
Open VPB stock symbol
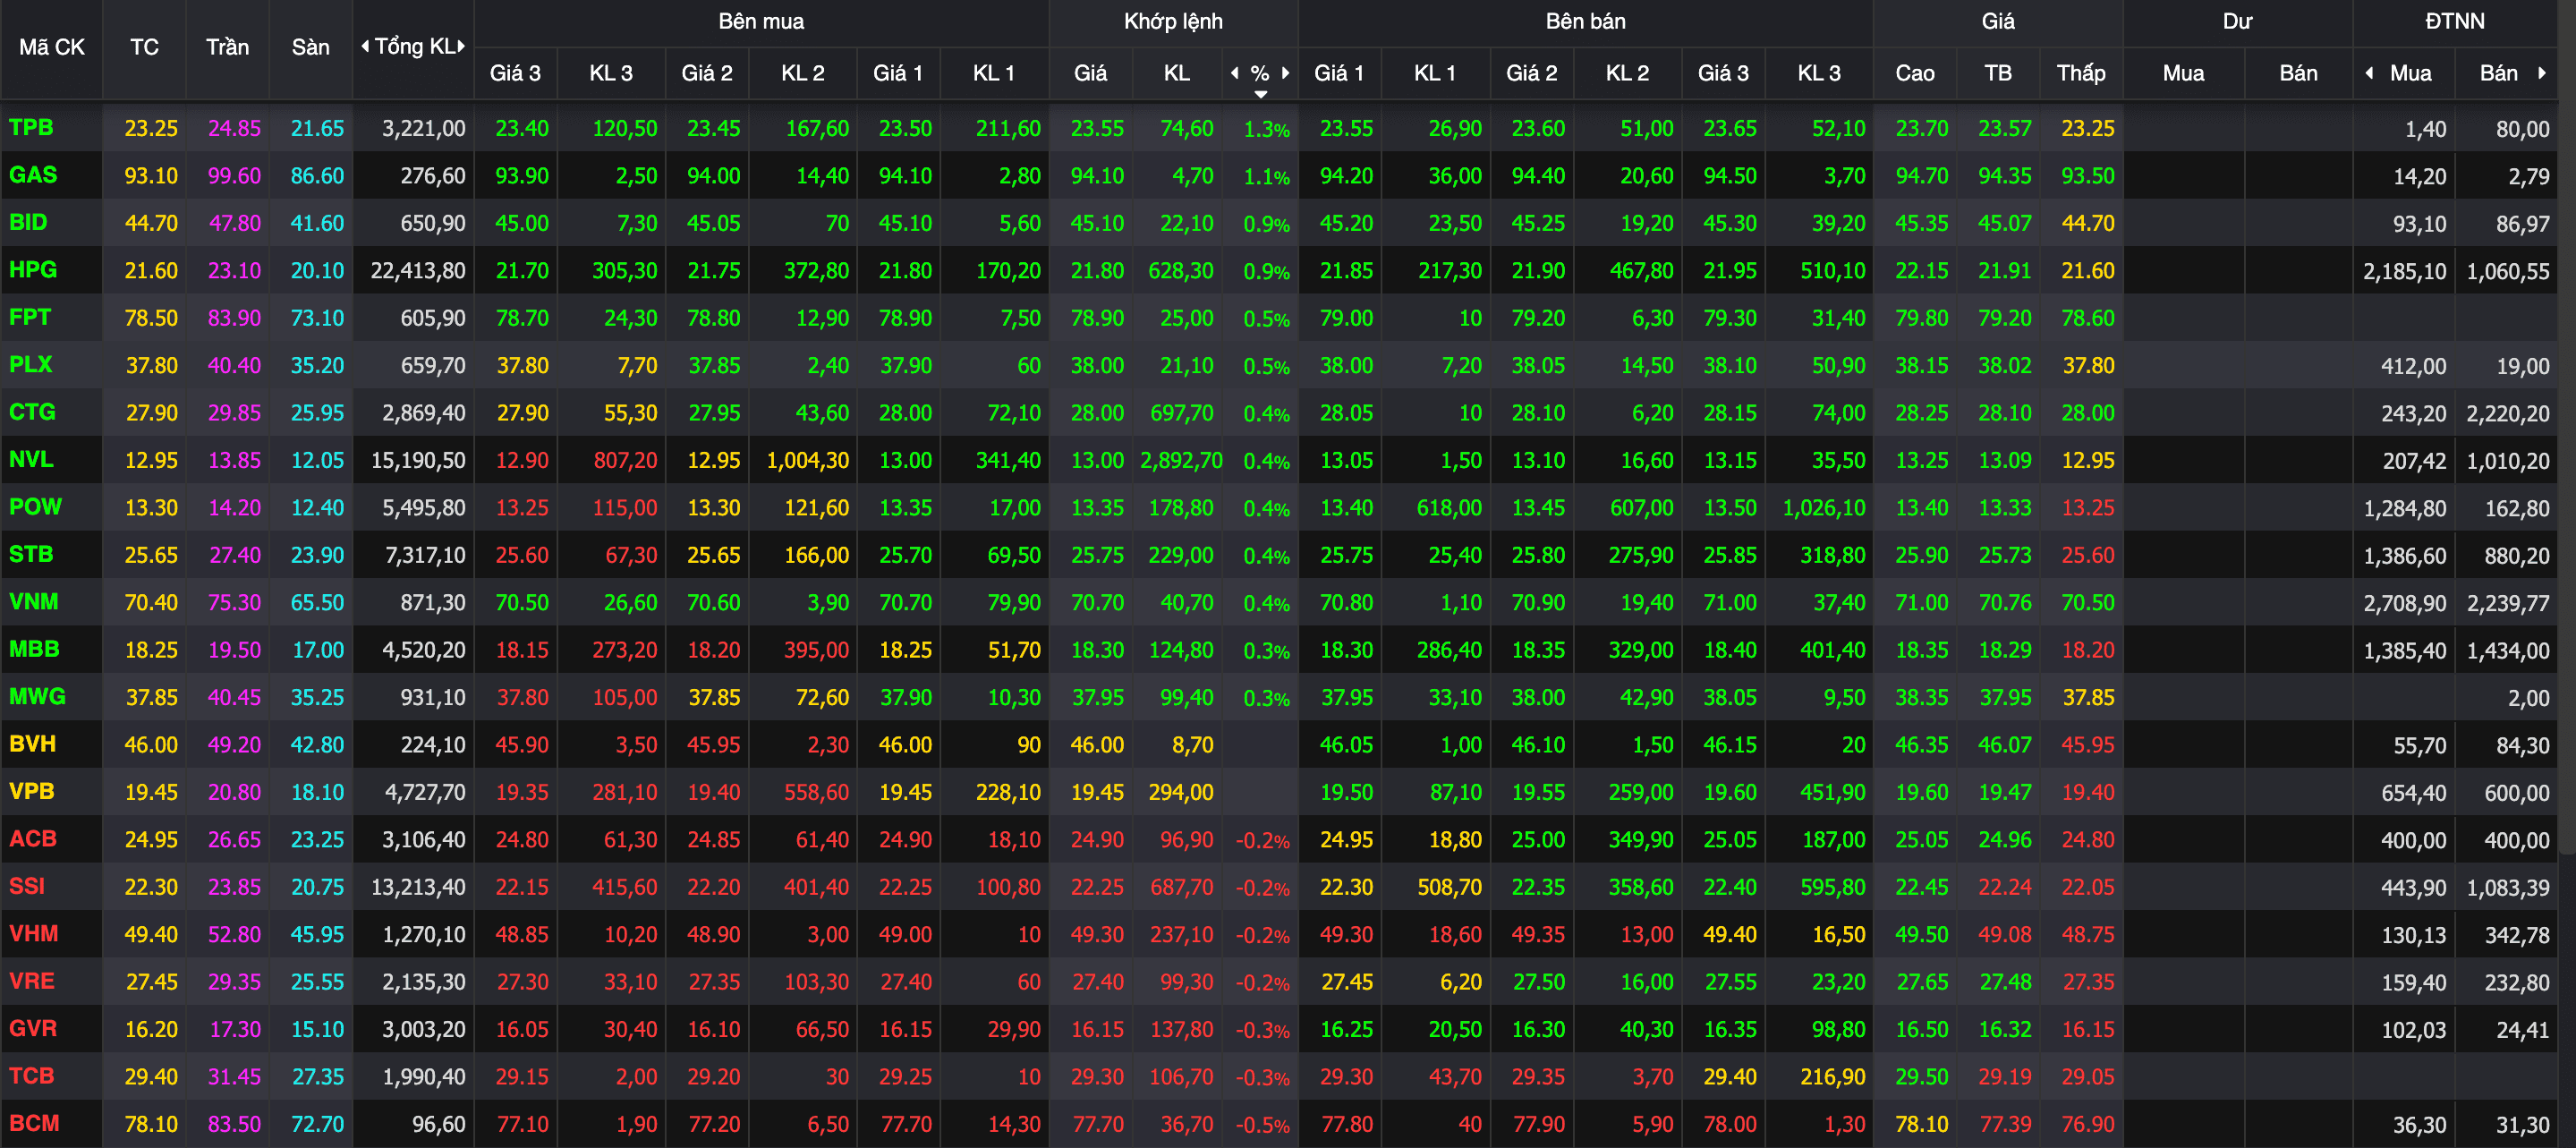click(31, 791)
